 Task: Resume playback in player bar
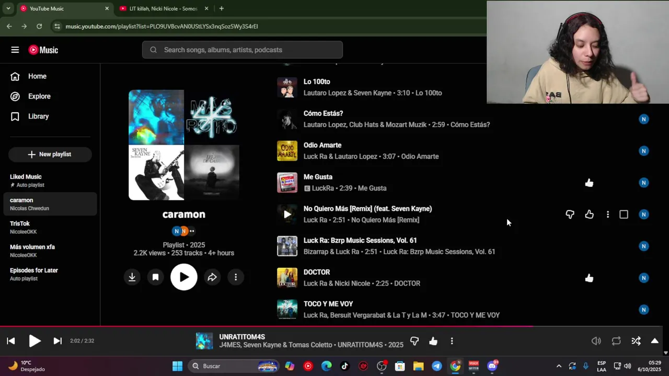[x=34, y=341]
